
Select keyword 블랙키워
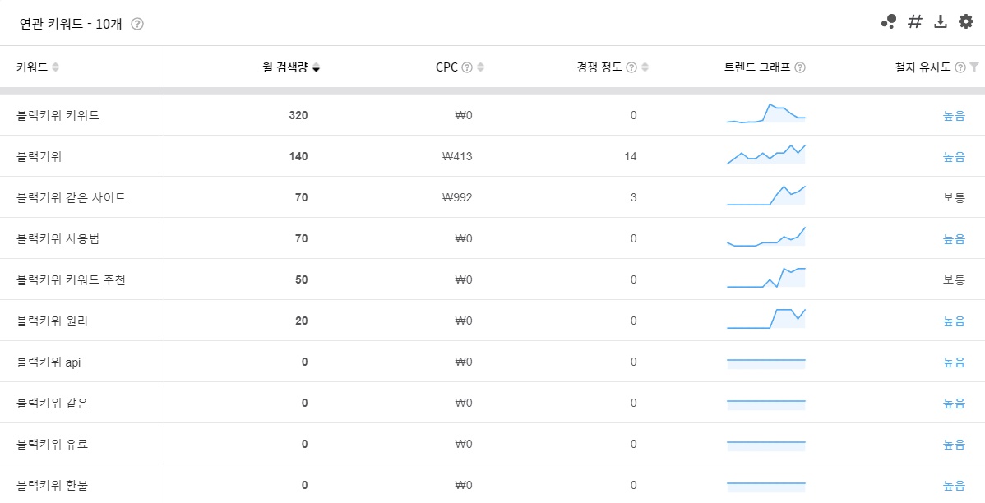pyautogui.click(x=39, y=156)
